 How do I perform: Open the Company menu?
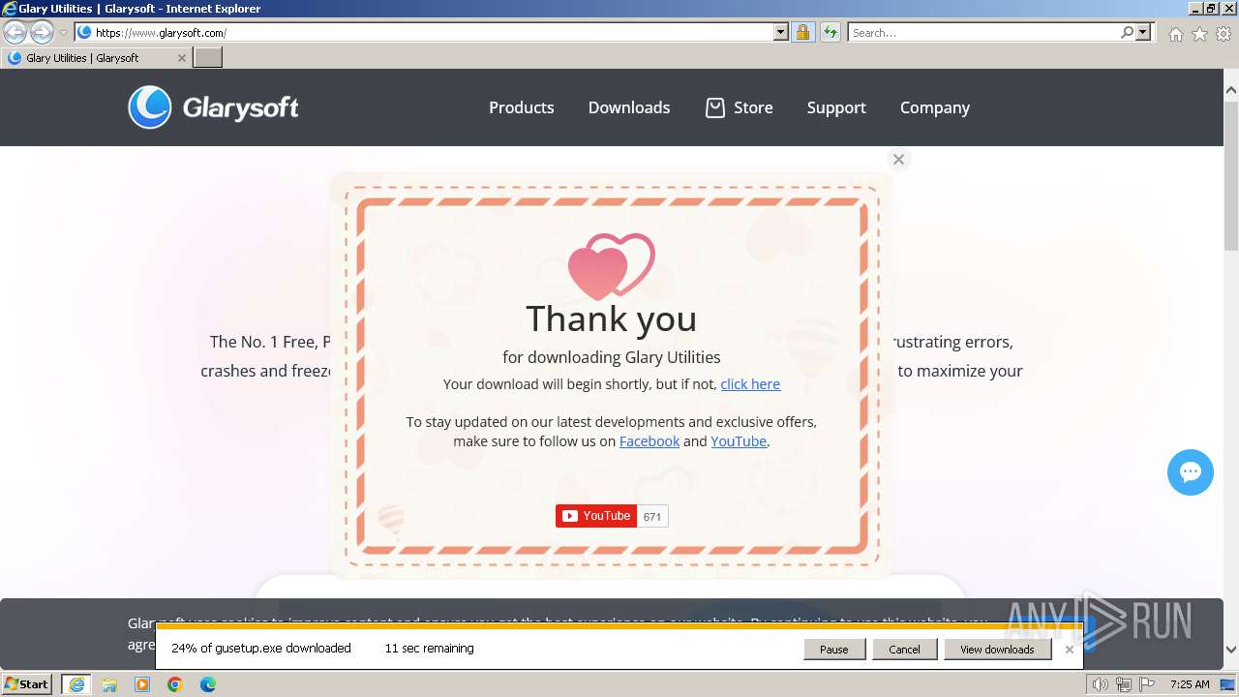click(x=935, y=107)
